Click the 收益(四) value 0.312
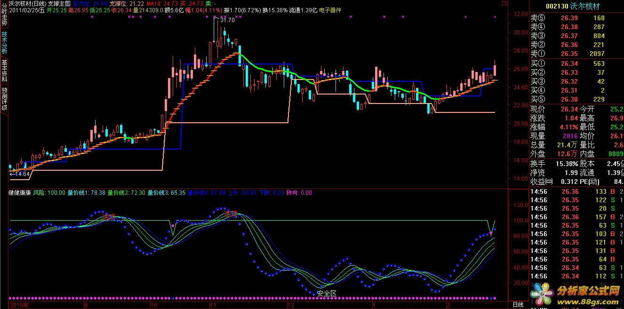This screenshot has width=624, height=309. 569,182
